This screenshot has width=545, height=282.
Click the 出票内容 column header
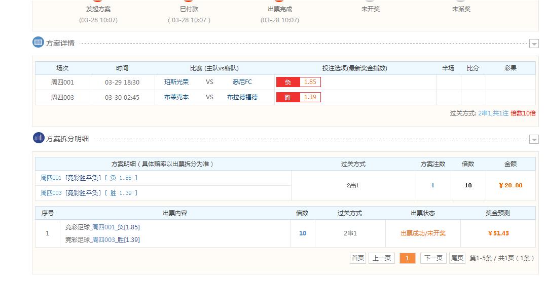[175, 213]
